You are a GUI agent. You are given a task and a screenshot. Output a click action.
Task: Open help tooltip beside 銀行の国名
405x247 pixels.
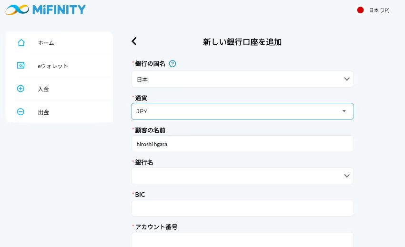pos(172,64)
